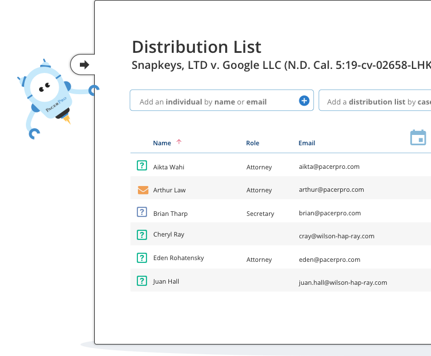Click Attorney role in Aikta Wahi row
431x356 pixels.
pos(259,167)
